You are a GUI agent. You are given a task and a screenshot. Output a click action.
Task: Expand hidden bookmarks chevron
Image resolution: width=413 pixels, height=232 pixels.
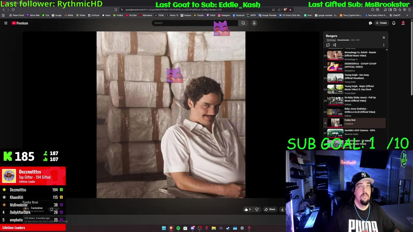point(407,15)
